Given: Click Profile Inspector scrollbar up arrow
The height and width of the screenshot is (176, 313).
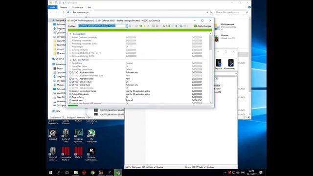Looking at the screenshot, I should [210, 34].
